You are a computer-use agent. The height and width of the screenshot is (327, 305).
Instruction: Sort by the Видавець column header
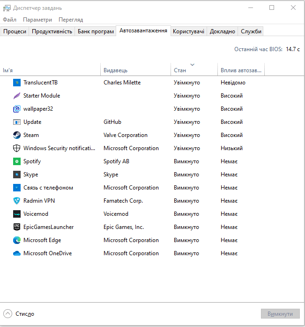pyautogui.click(x=136, y=69)
